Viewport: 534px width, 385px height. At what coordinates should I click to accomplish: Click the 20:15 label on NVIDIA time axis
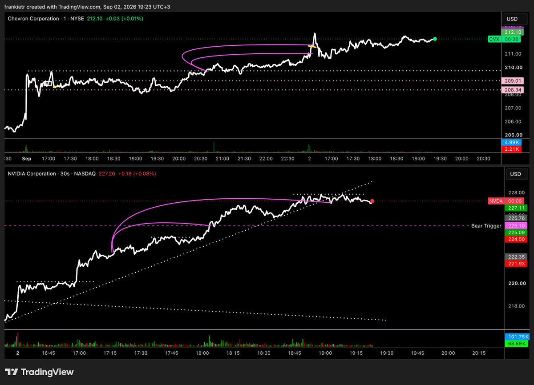479,353
